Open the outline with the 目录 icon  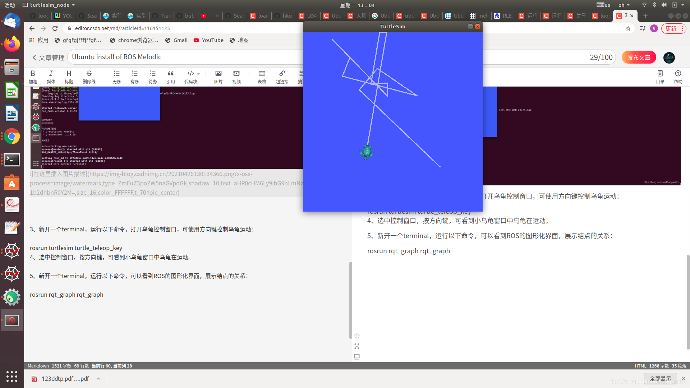point(660,77)
